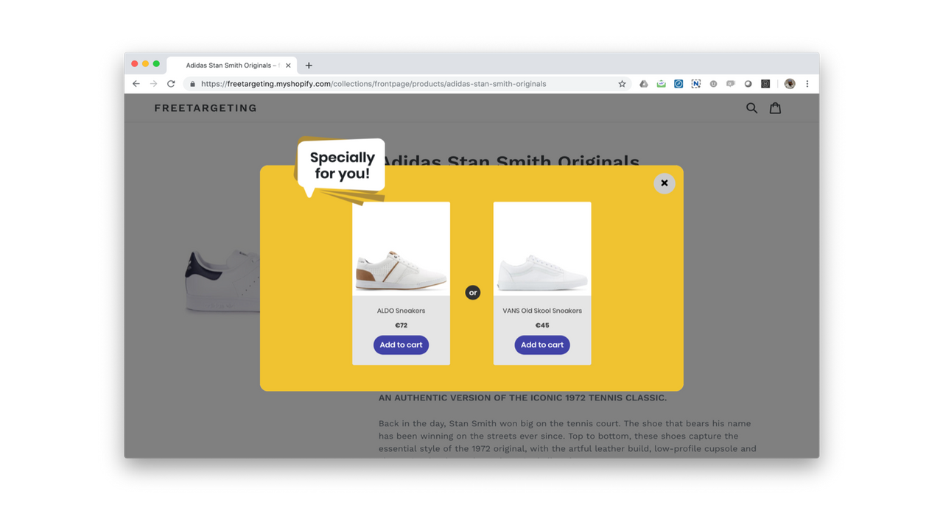Dismiss the popup via the X circle
943x530 pixels.
click(664, 183)
